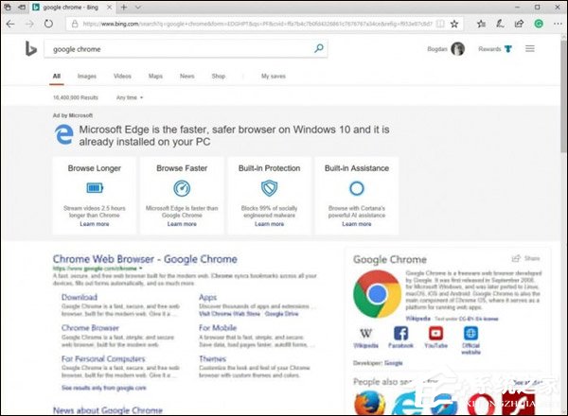
Task: Click the Wikipedia source link below the description
Action: [417, 319]
